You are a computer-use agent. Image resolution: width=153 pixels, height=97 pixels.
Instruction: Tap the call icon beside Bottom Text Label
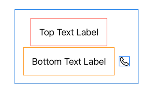click(124, 61)
